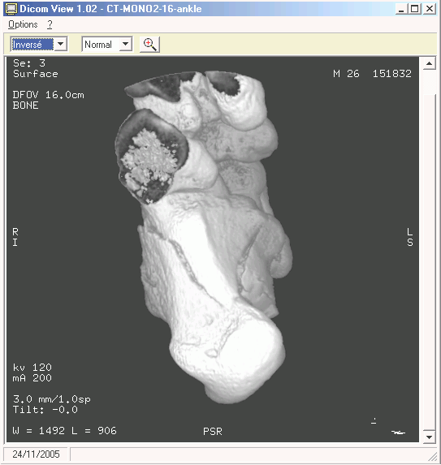Minimize the Dicom View window
This screenshot has height=465, width=441.
click(x=401, y=9)
